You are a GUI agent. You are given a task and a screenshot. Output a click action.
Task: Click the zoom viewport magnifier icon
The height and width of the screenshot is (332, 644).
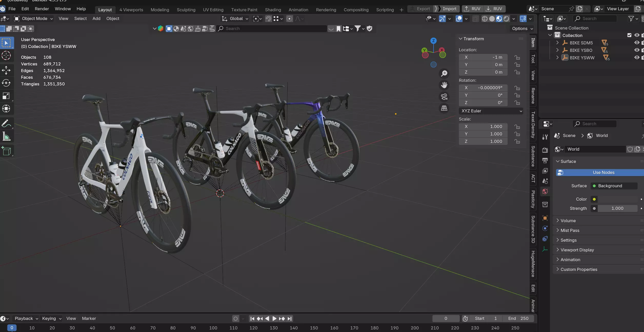coord(444,73)
